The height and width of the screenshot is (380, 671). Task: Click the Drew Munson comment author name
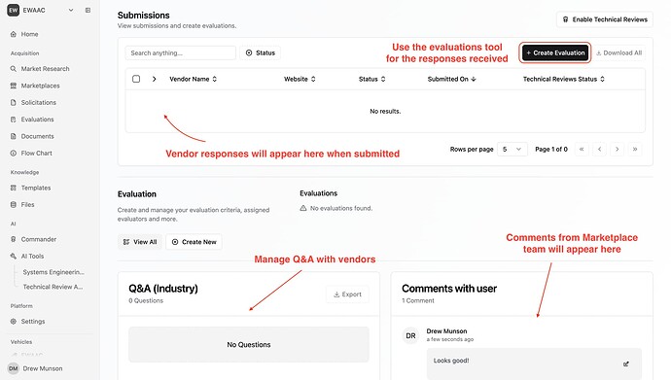(x=446, y=331)
